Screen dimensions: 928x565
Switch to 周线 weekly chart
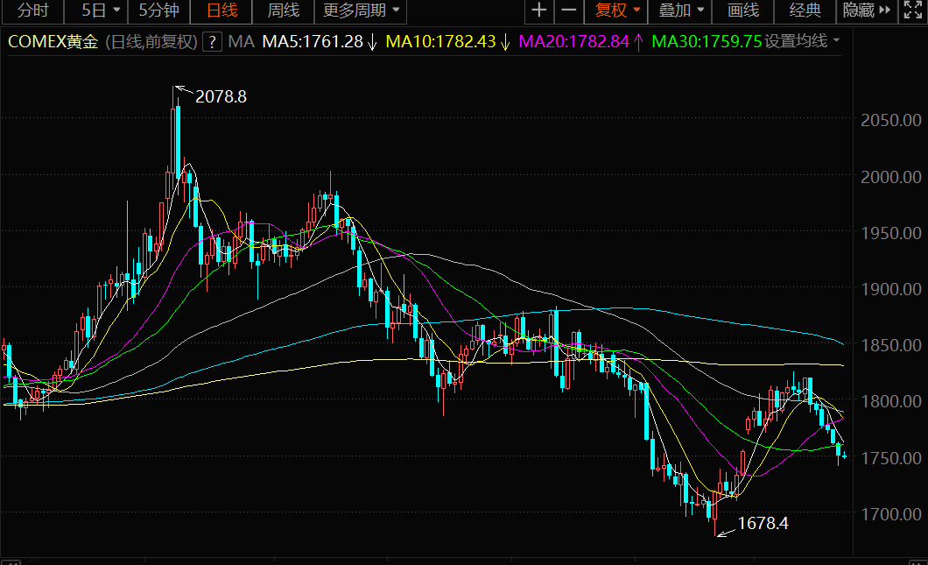tap(284, 10)
